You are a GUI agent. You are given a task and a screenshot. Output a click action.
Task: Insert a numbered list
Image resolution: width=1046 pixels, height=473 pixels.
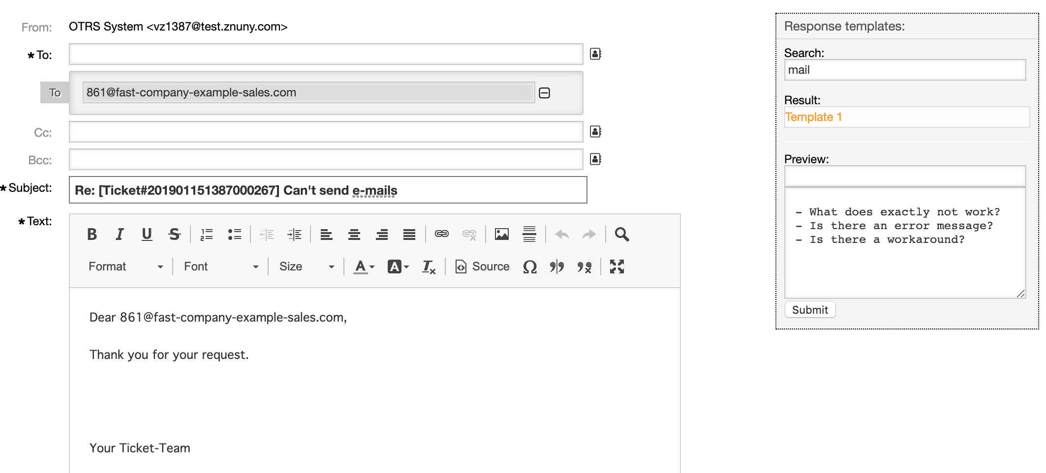coord(207,235)
